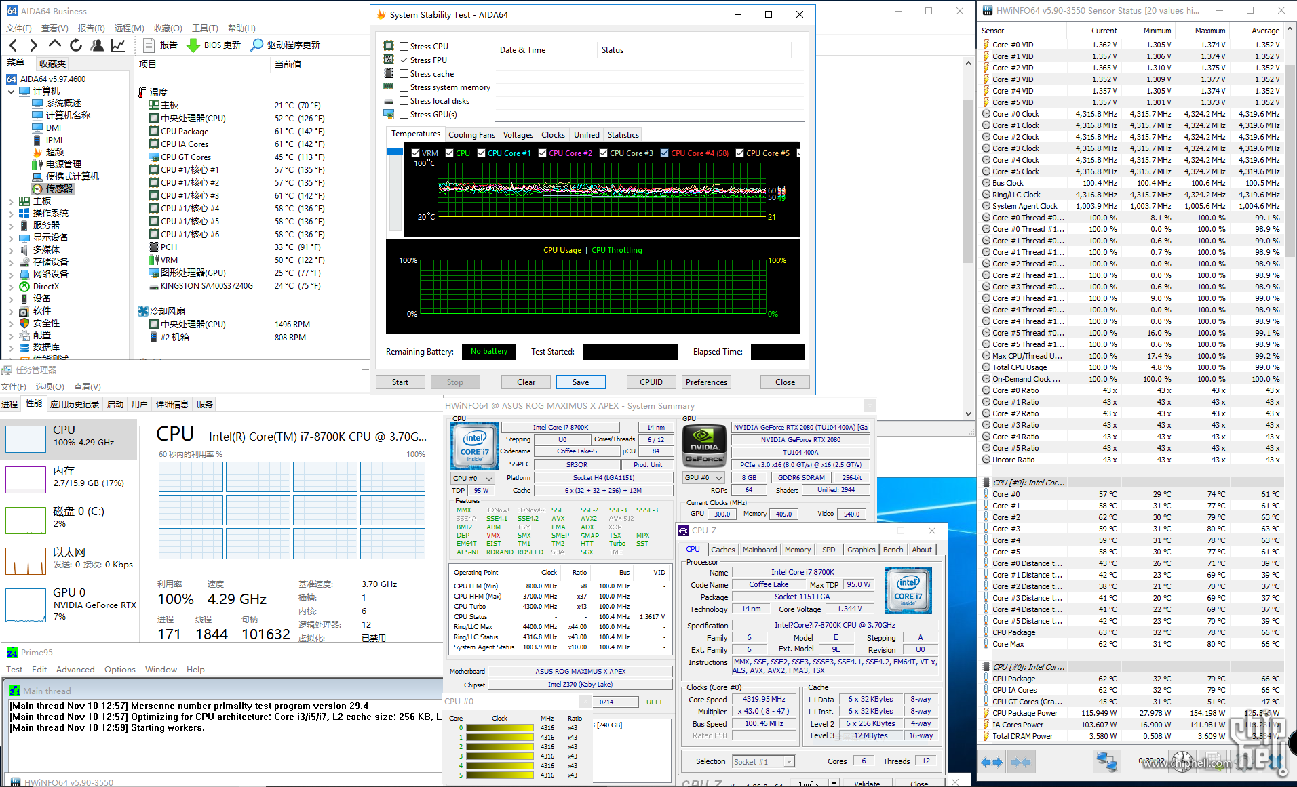Toggle CPU Core #1 graph checkbox
The width and height of the screenshot is (1297, 787).
pos(481,153)
